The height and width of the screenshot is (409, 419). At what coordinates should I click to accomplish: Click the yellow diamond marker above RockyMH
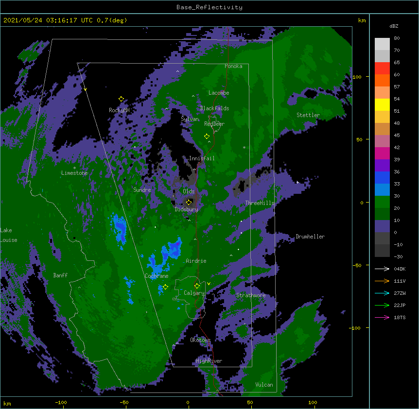pos(122,99)
